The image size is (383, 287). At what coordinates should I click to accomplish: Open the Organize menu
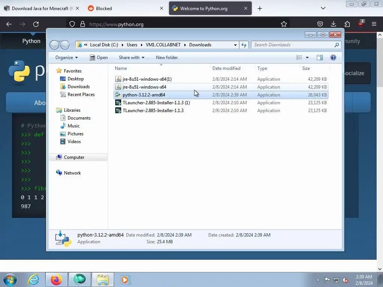click(x=67, y=58)
